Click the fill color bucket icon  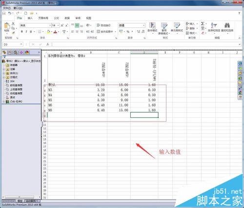tap(48, 32)
